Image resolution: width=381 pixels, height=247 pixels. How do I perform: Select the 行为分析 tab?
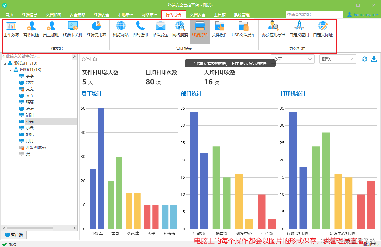click(x=174, y=15)
